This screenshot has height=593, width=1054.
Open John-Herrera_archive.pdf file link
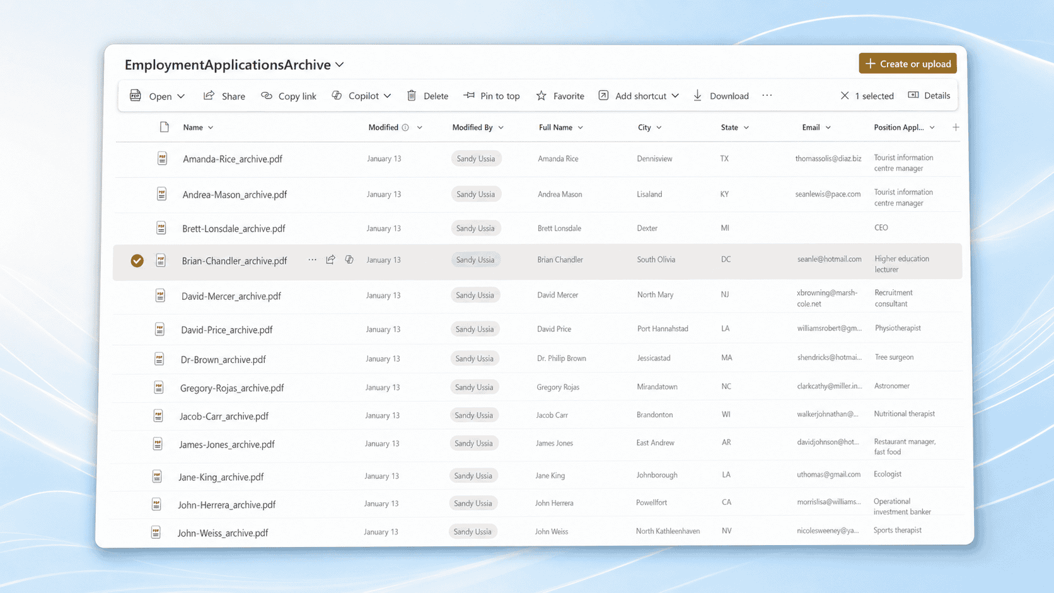(227, 505)
